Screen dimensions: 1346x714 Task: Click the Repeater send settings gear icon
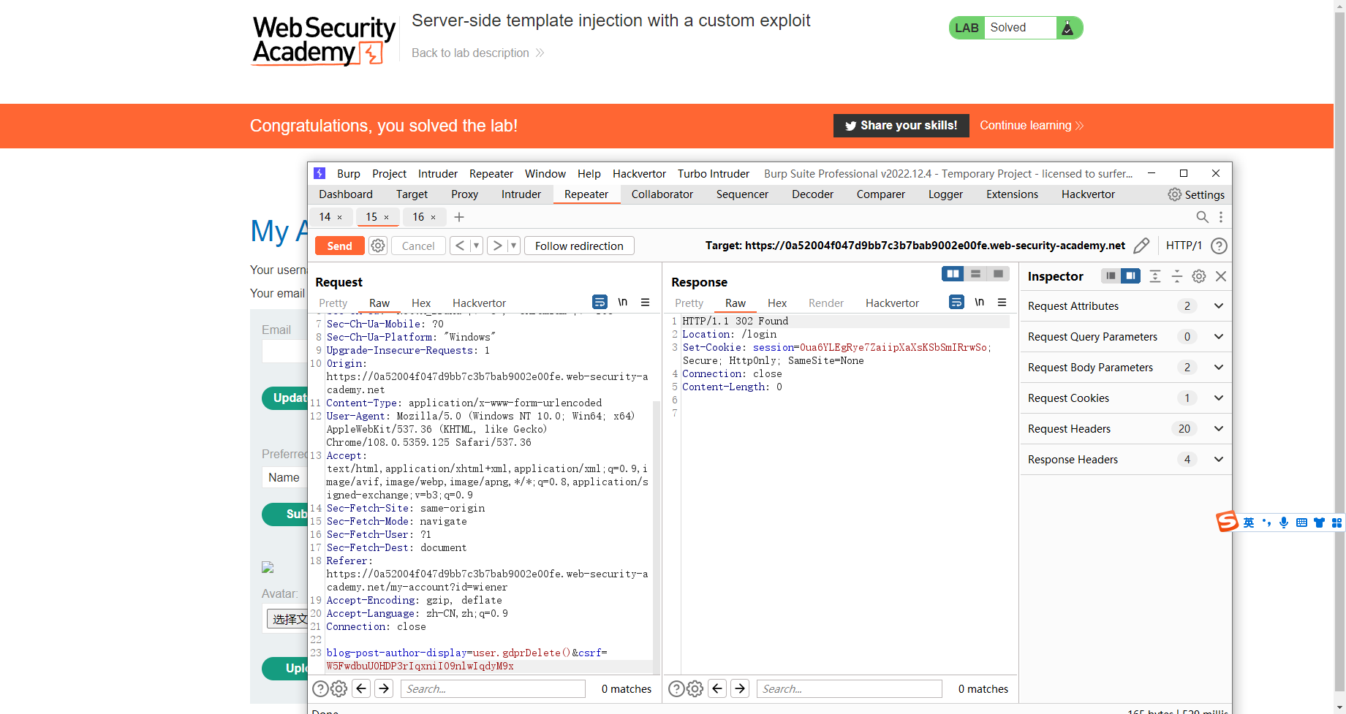click(x=378, y=246)
